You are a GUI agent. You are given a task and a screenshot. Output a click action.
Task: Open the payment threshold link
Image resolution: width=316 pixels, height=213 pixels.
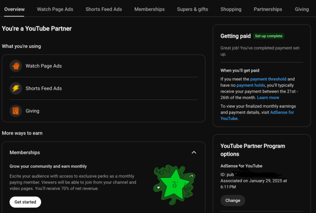coord(268,79)
